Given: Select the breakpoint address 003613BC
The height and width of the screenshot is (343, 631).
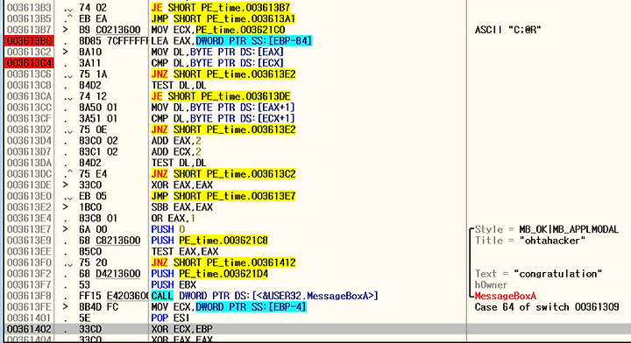Looking at the screenshot, I should coord(29,41).
